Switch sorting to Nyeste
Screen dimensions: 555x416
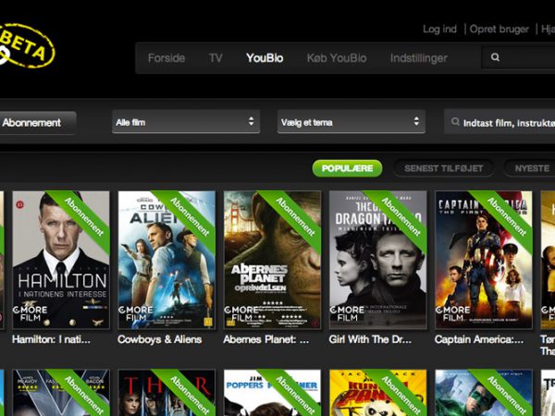click(530, 168)
